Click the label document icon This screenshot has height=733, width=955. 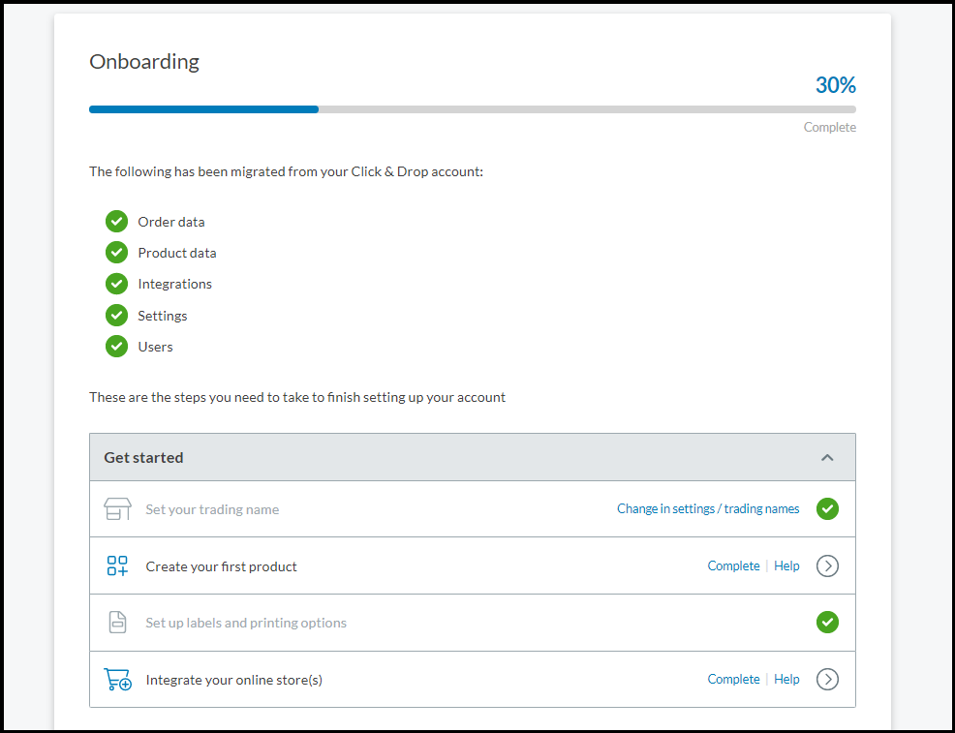coord(117,623)
